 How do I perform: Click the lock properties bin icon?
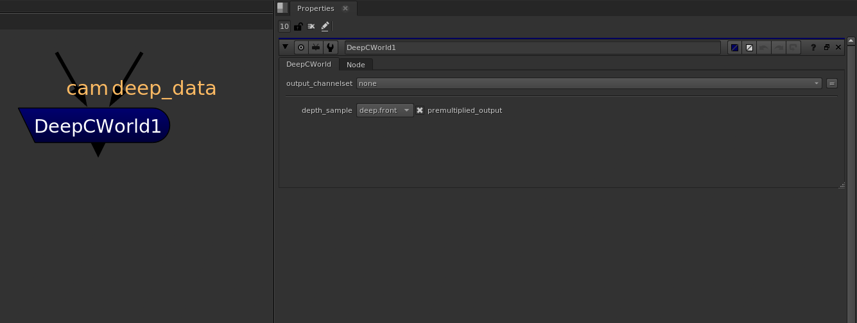pyautogui.click(x=298, y=26)
